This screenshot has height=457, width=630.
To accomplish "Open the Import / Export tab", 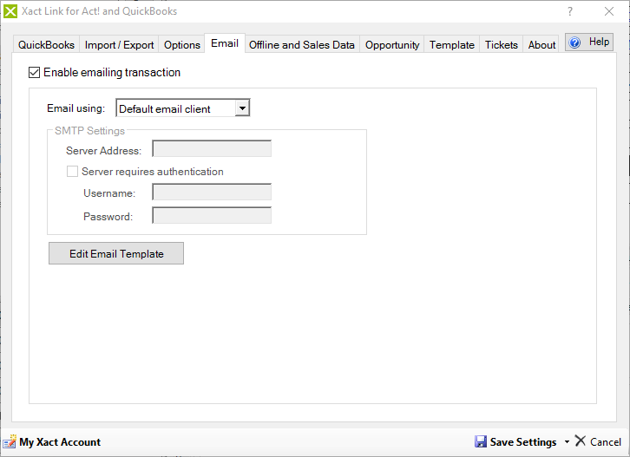I will point(119,44).
